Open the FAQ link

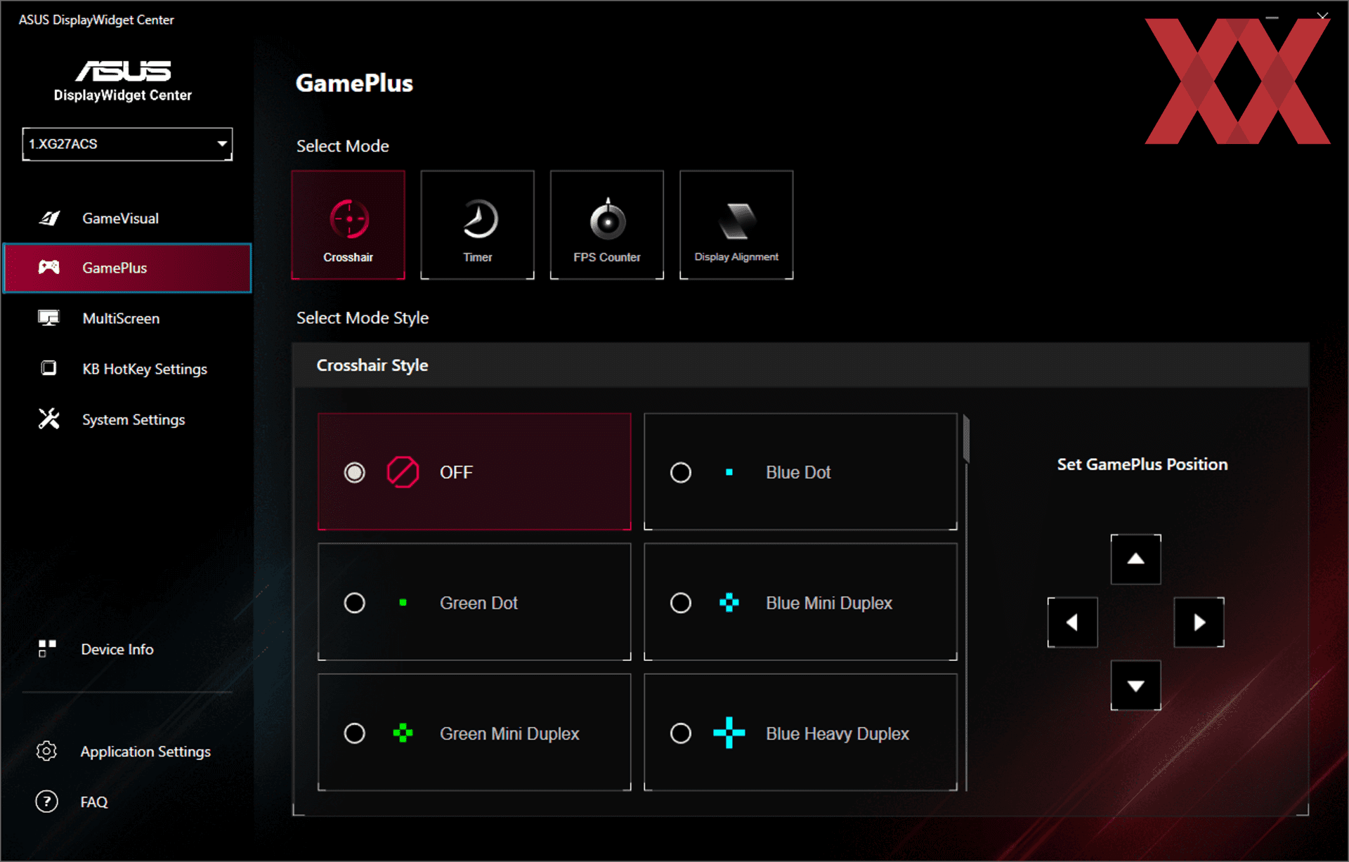point(94,802)
